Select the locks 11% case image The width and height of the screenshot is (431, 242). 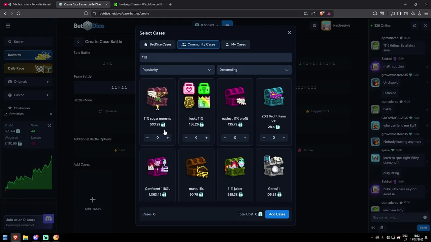(196, 96)
